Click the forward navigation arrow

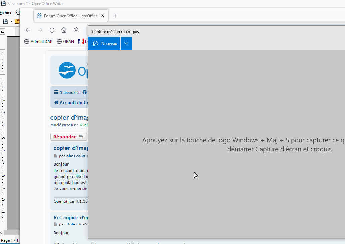[x=40, y=30]
